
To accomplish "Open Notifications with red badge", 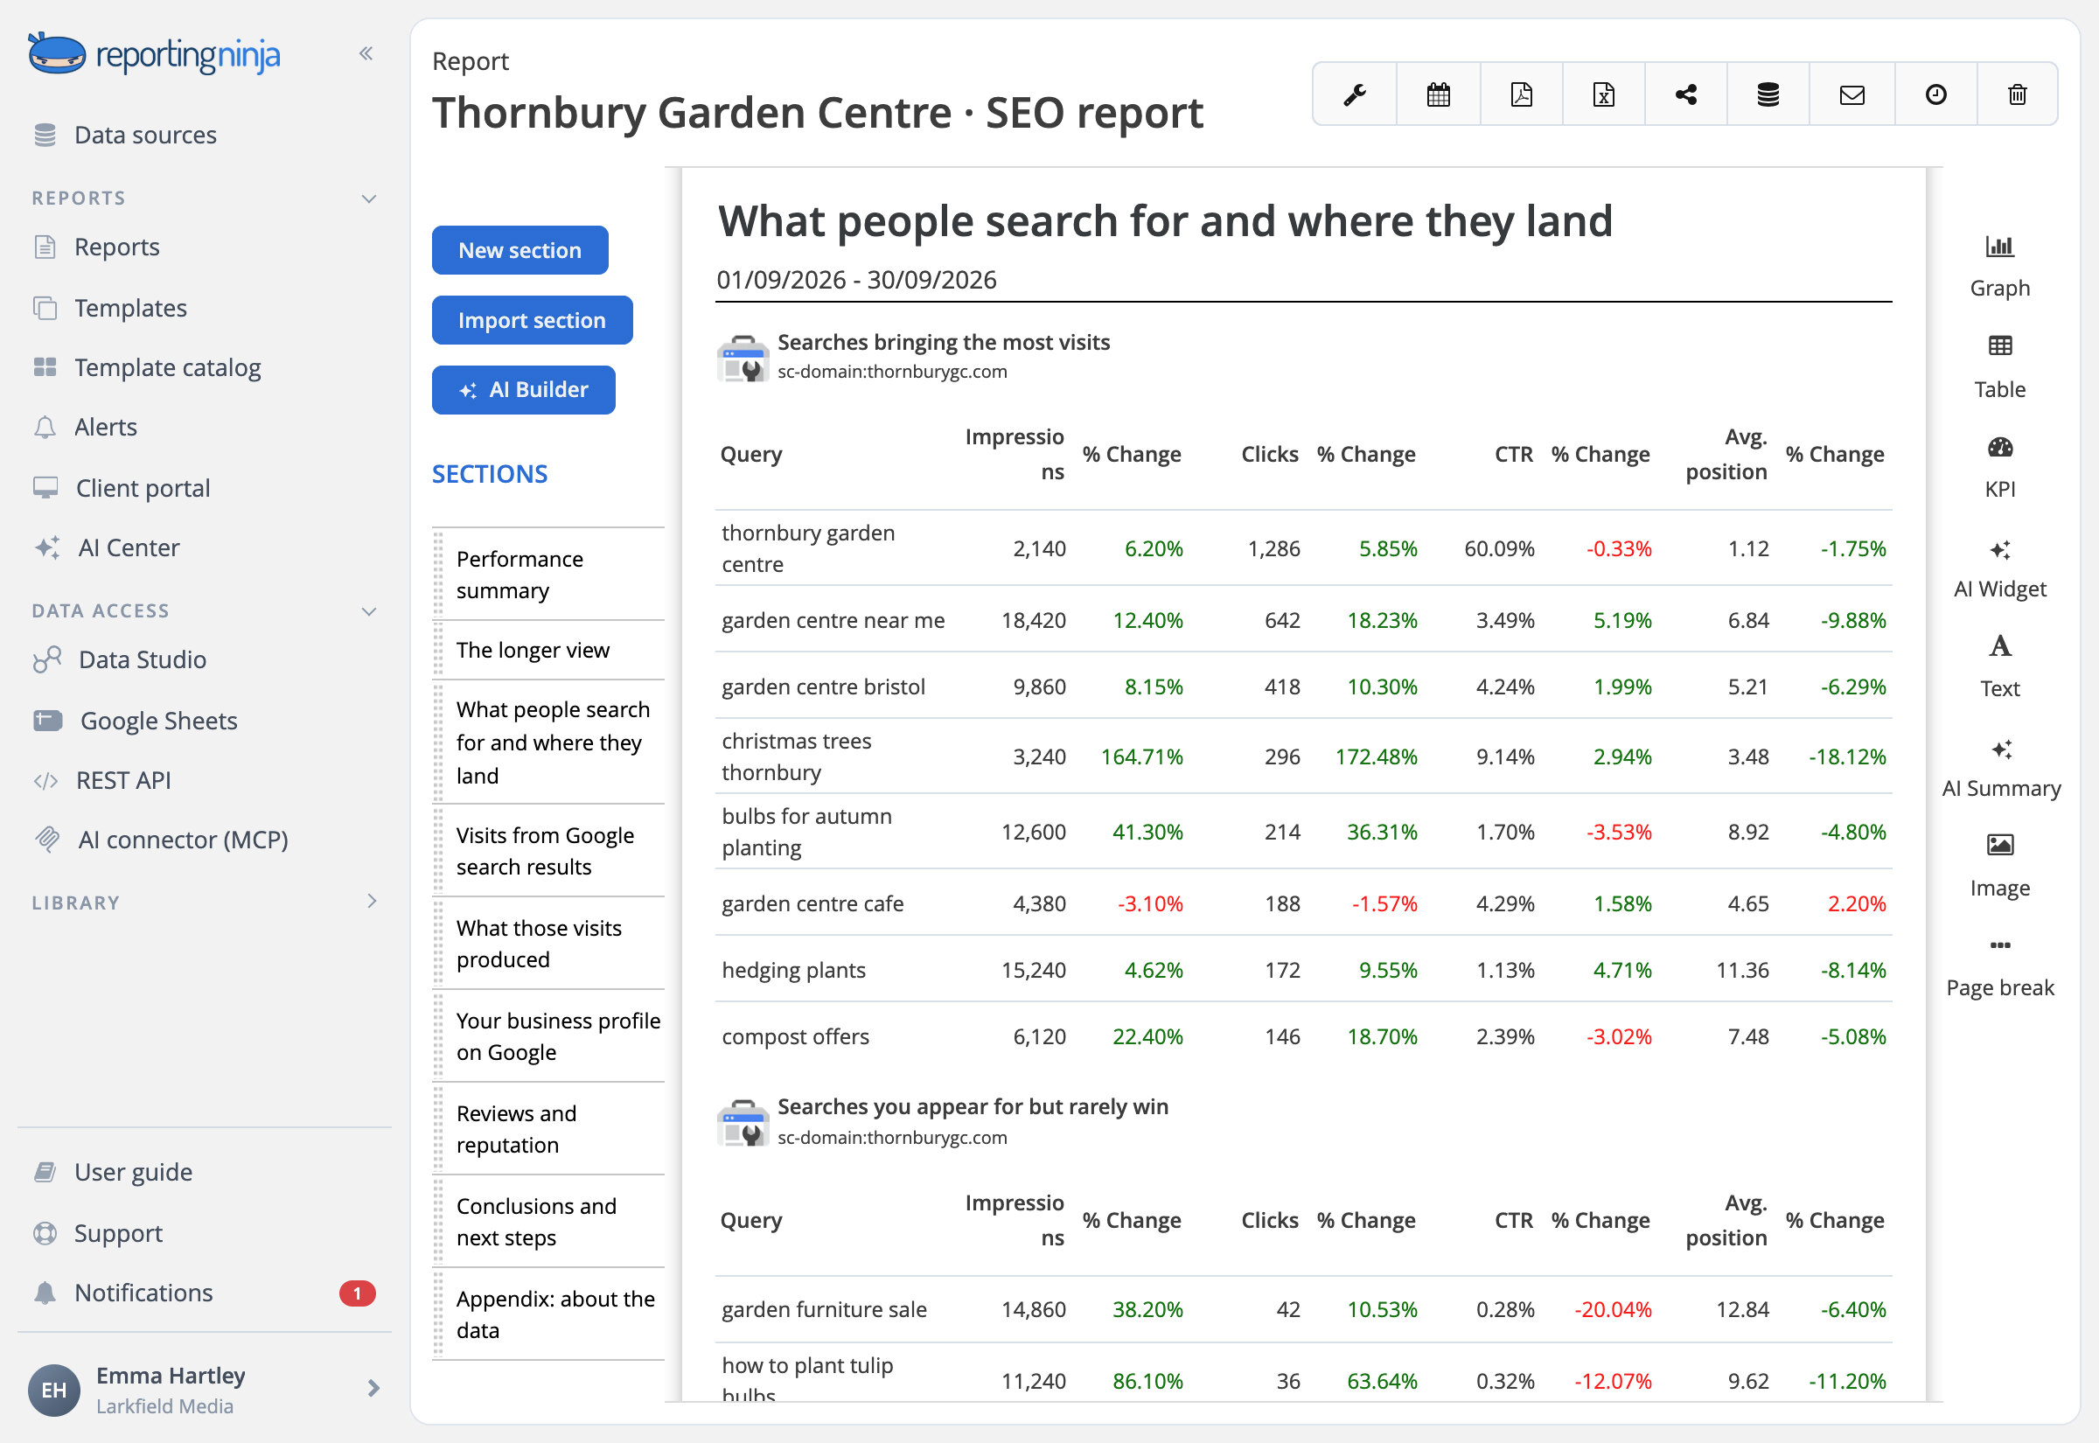I will click(x=205, y=1293).
